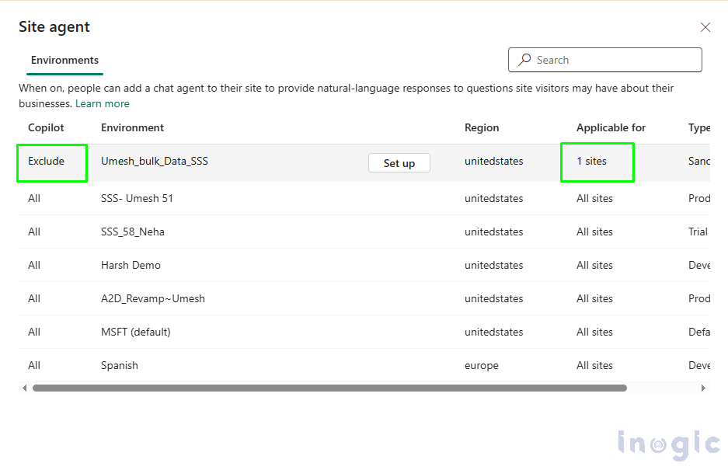Image resolution: width=728 pixels, height=470 pixels.
Task: Click All sites for Harsh Demo
Action: point(594,265)
